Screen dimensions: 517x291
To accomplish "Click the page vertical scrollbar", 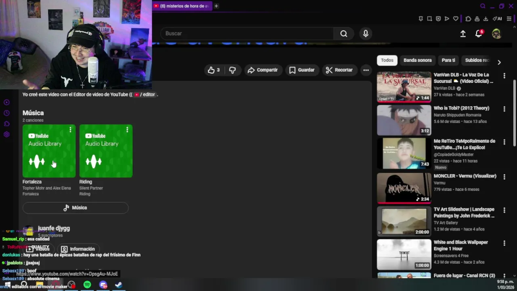I will 514,113.
